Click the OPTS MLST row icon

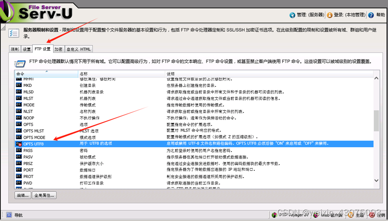pos(19,130)
